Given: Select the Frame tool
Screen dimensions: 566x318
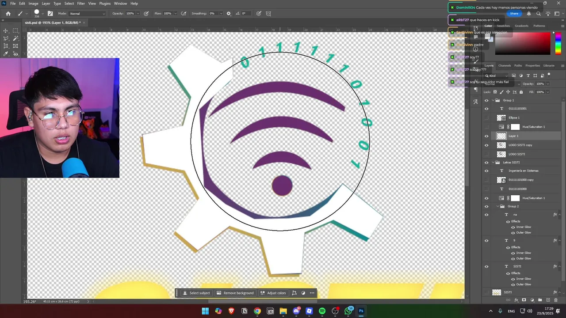Looking at the screenshot, I should 15,46.
